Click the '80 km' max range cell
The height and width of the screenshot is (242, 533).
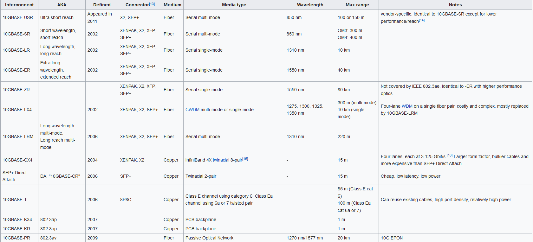(357, 90)
